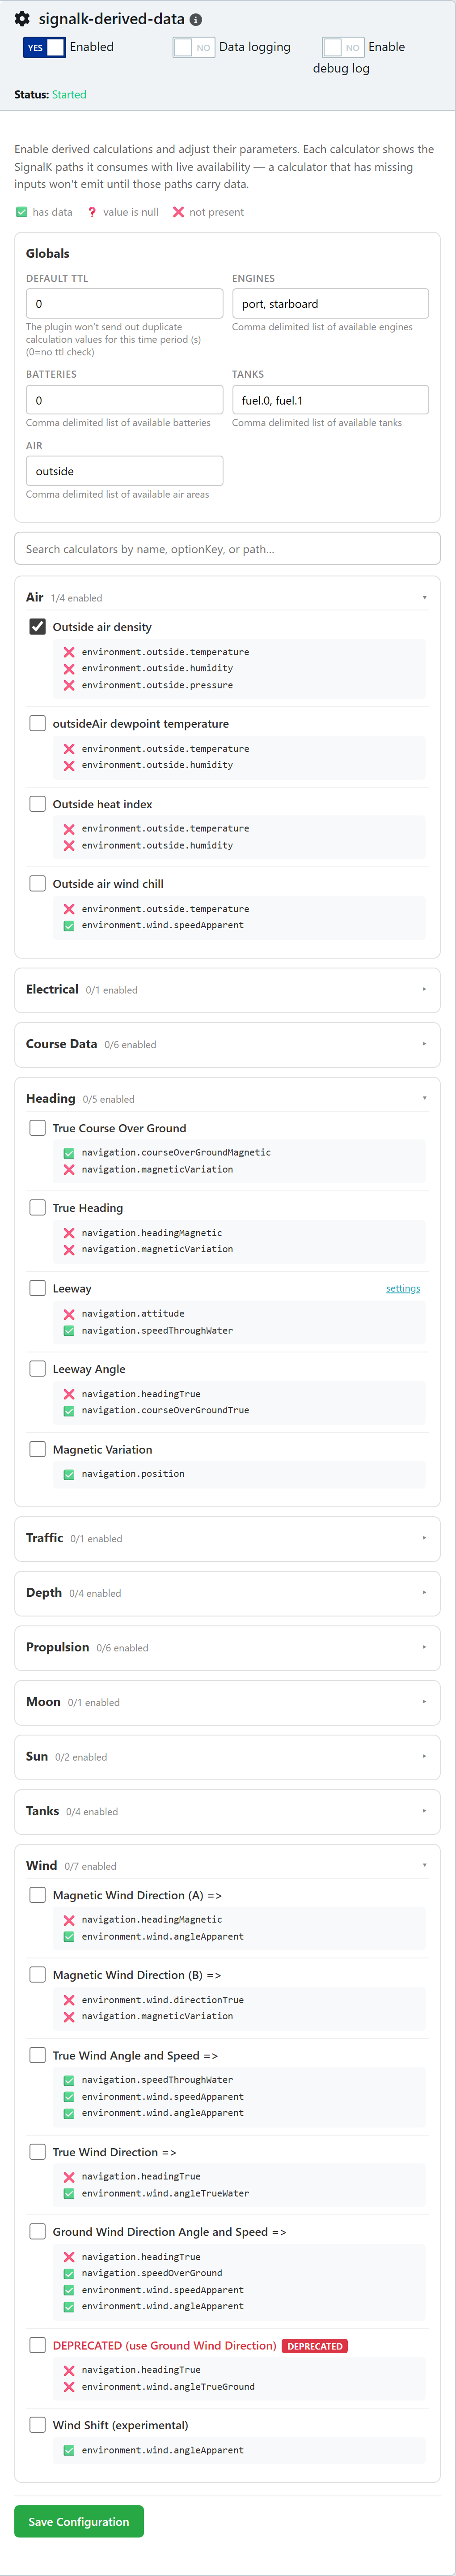Viewport: 456px width, 2576px height.
Task: Check Ground Wind Direction Angle and Speed
Action: 37,2231
